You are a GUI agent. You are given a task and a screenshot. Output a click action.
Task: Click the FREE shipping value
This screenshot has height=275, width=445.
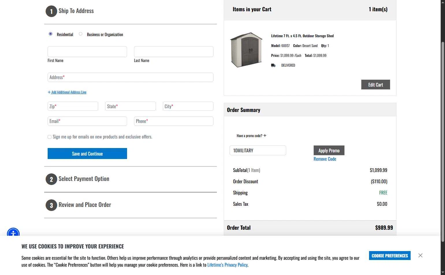coord(383,193)
